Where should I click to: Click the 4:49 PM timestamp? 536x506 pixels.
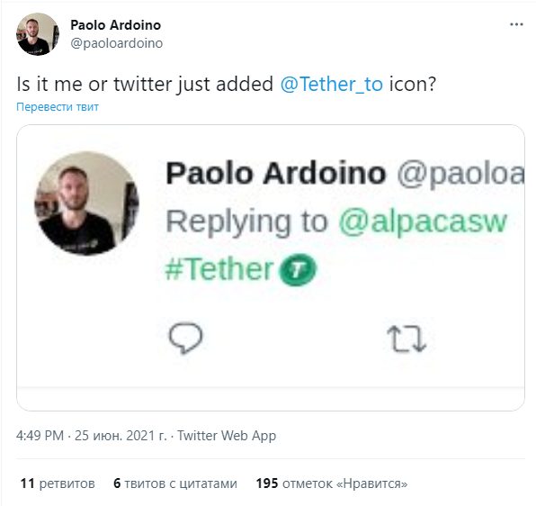point(40,436)
